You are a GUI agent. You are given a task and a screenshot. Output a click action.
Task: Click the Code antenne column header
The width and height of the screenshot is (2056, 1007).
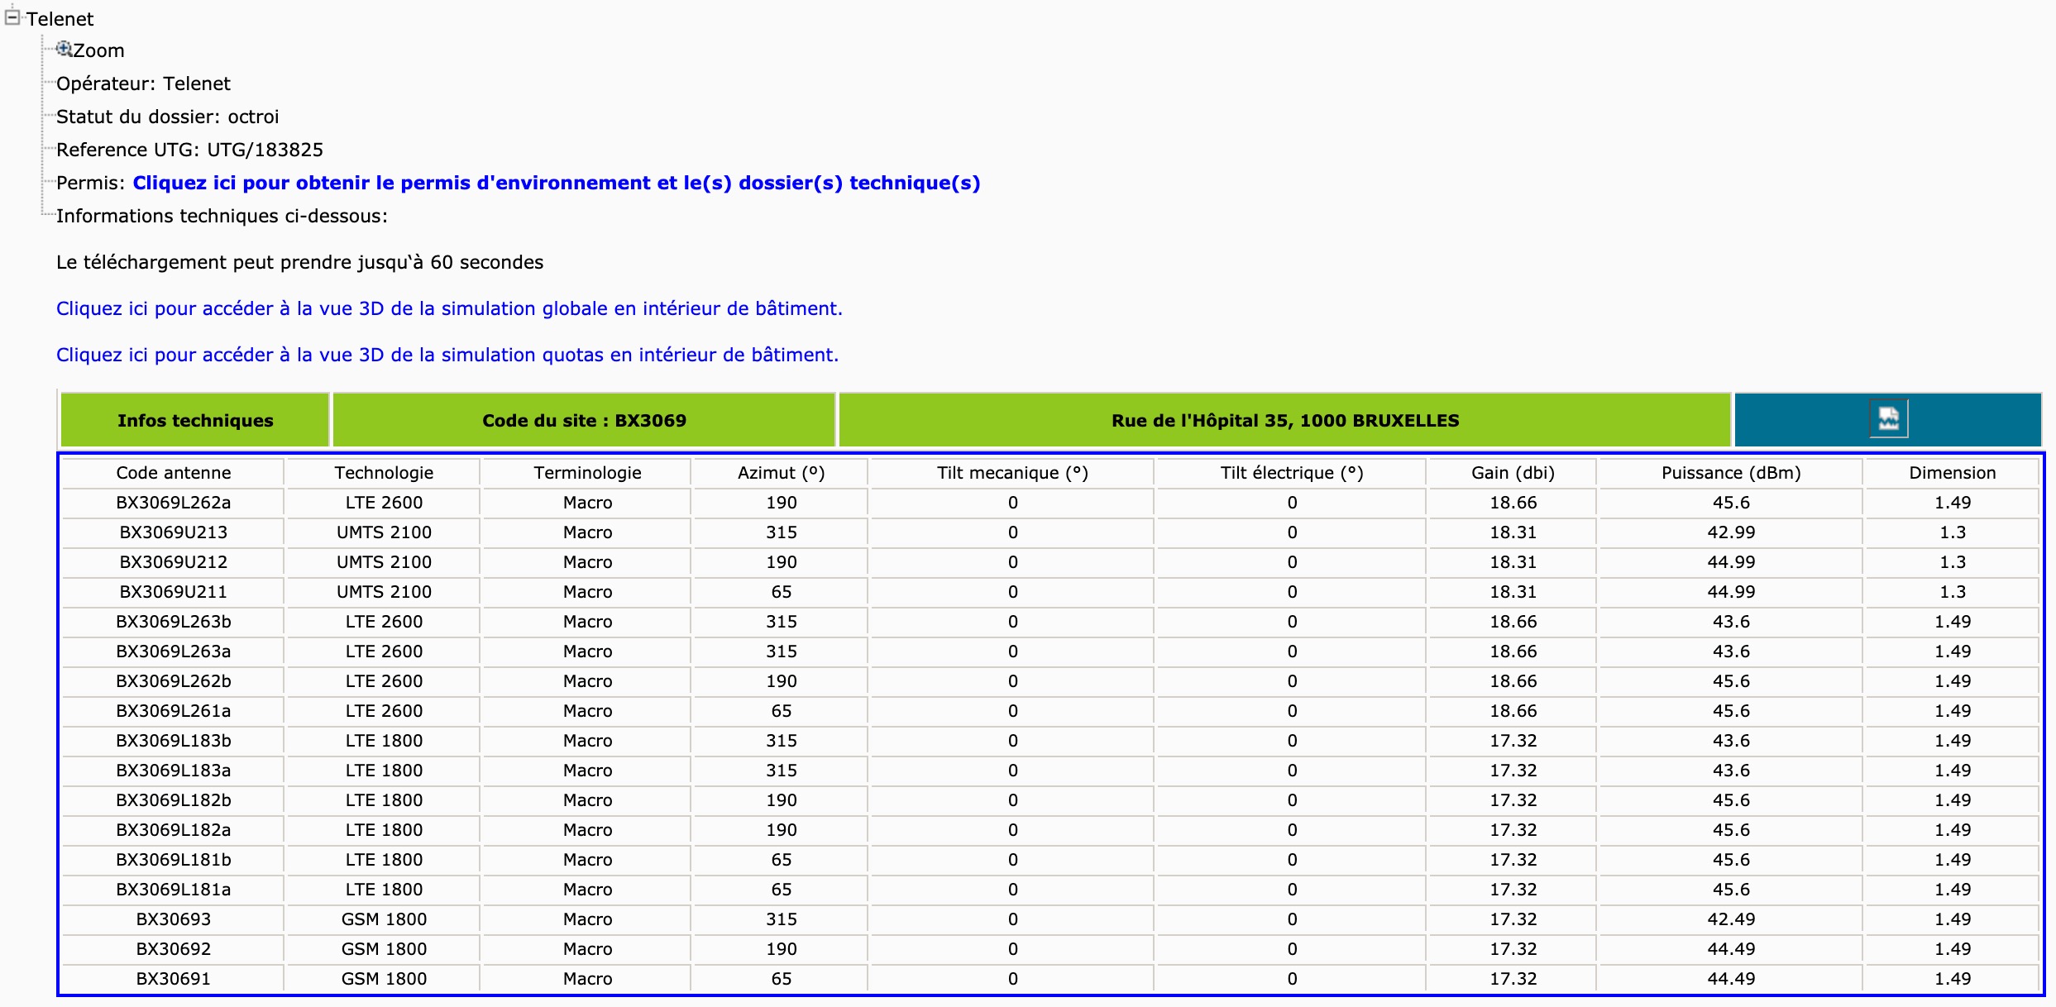click(x=174, y=473)
